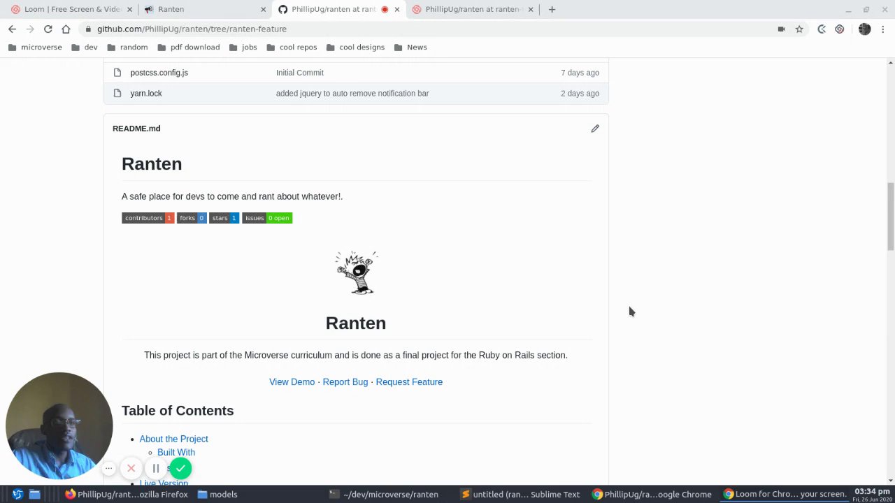895x503 pixels.
Task: Open the models folder window in taskbar
Action: click(217, 494)
